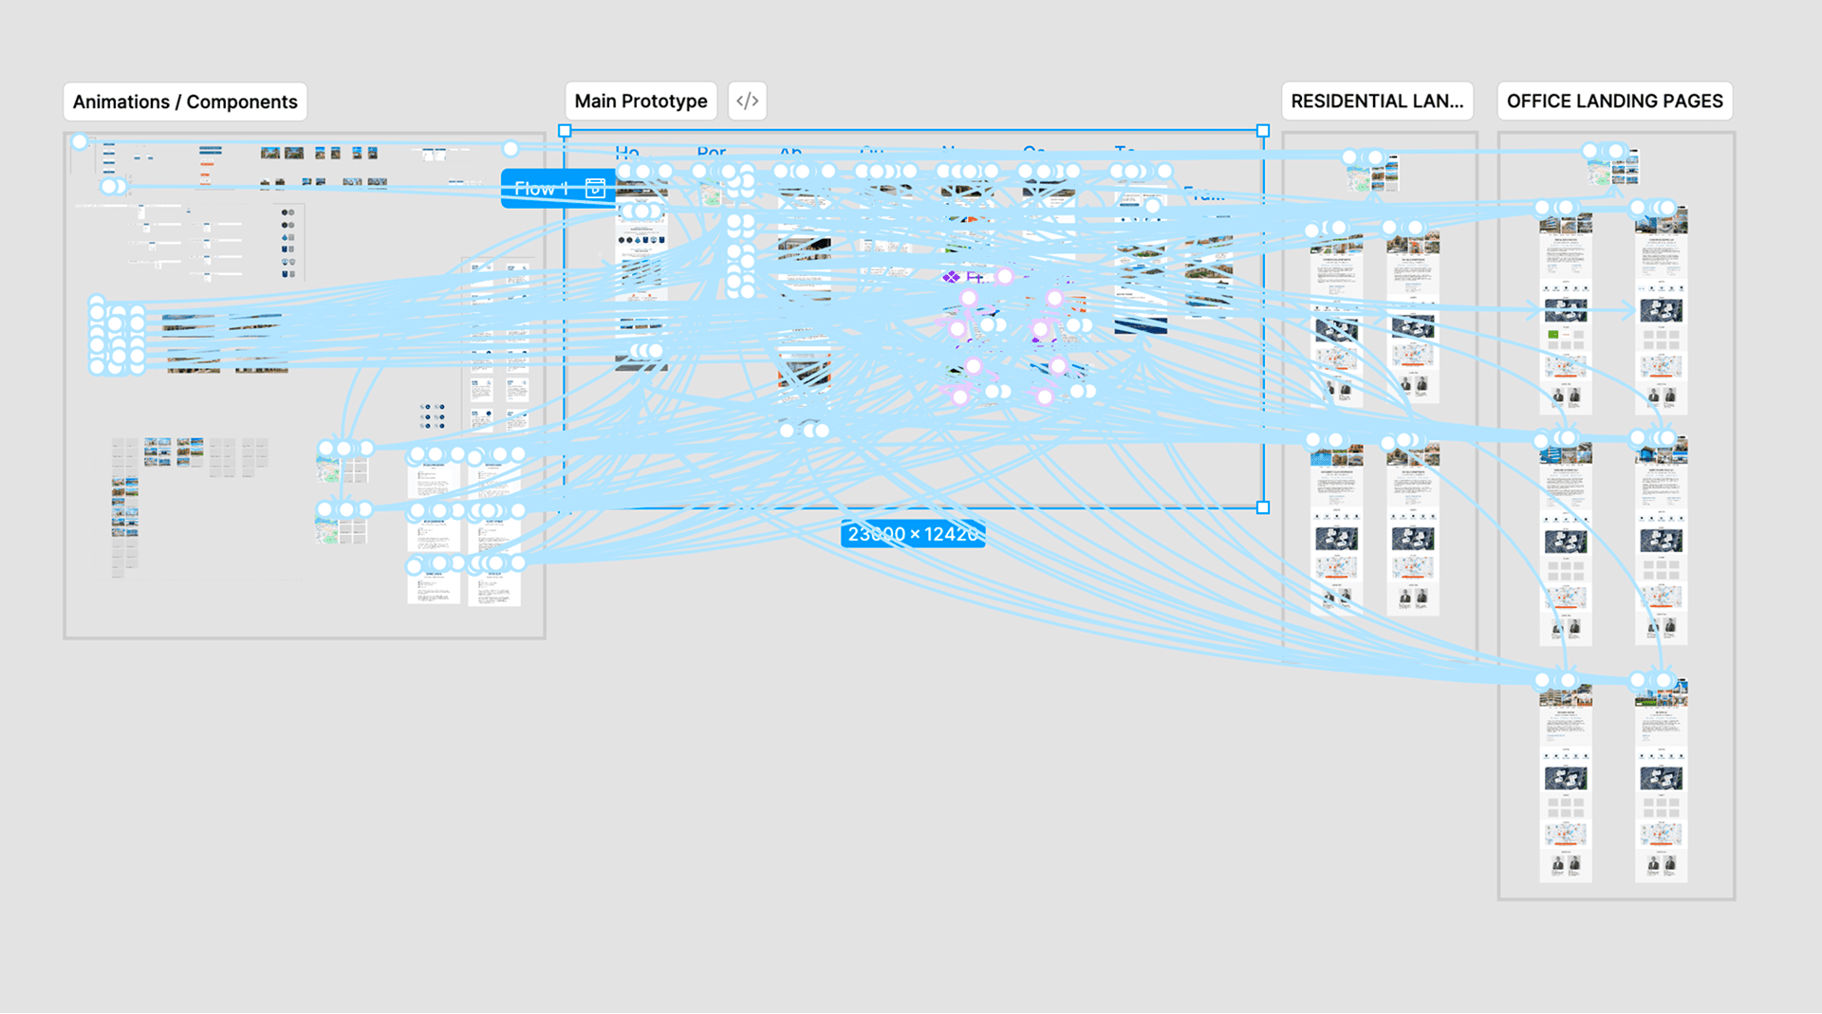Select the Flow 1 starting point label
The width and height of the screenshot is (1822, 1014).
tap(558, 188)
